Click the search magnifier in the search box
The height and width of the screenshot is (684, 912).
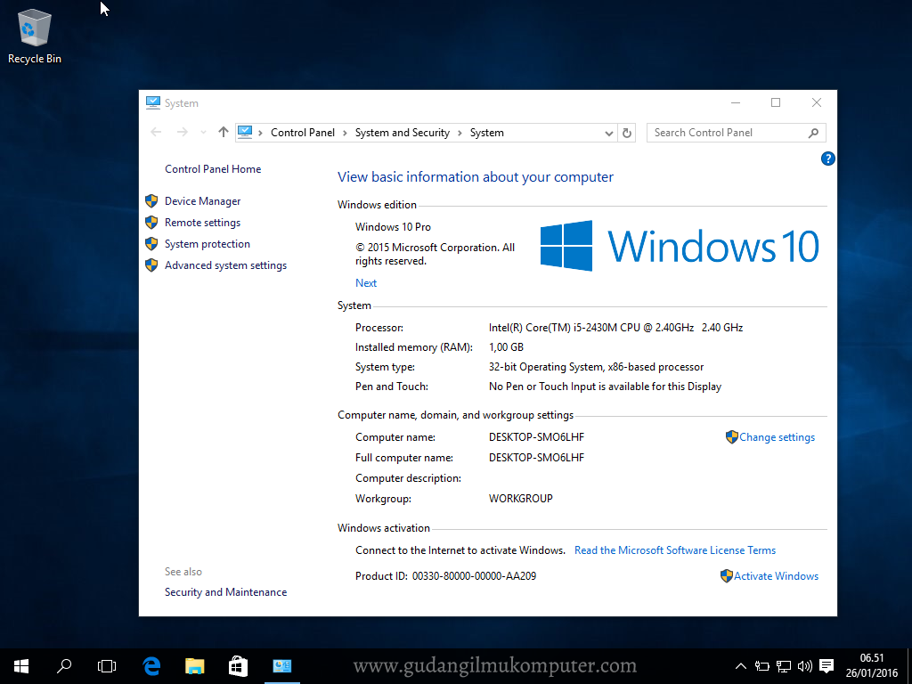pyautogui.click(x=813, y=132)
